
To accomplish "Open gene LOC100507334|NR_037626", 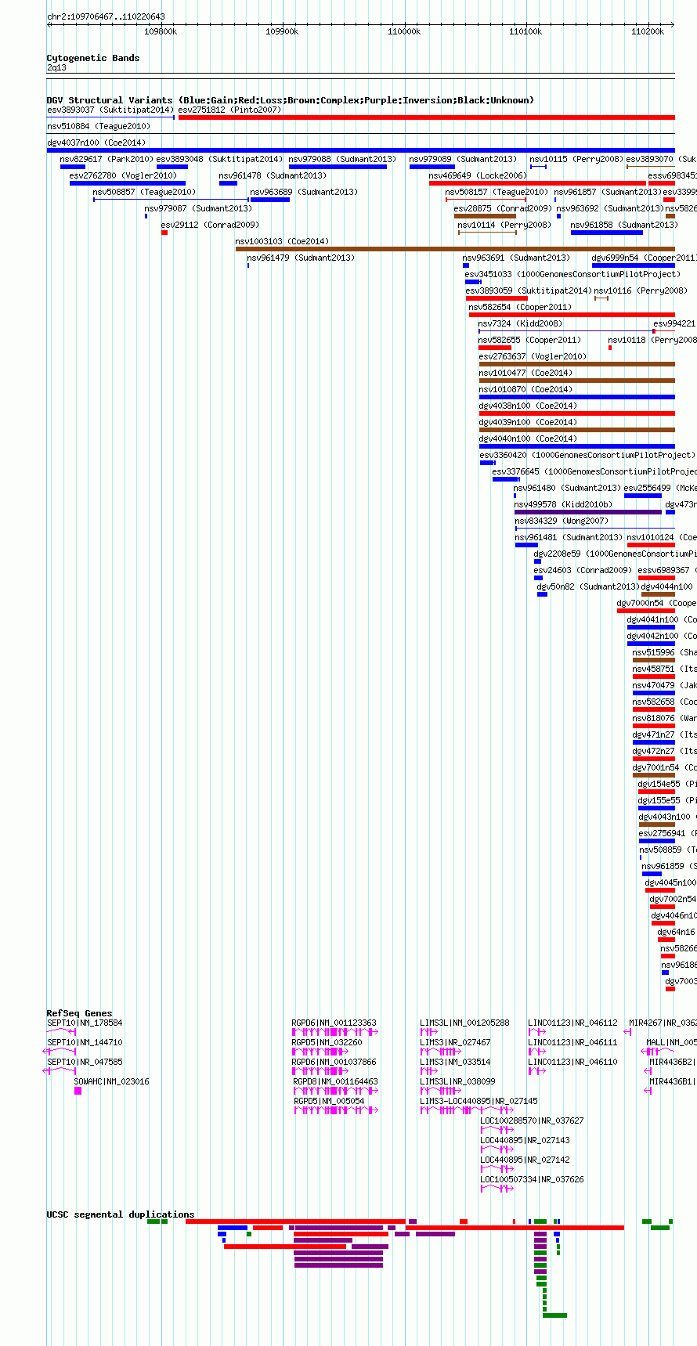I will (533, 1179).
